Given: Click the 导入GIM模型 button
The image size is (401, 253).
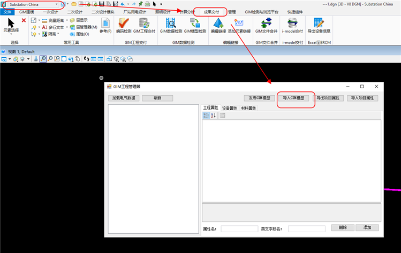Looking at the screenshot, I should (x=293, y=98).
